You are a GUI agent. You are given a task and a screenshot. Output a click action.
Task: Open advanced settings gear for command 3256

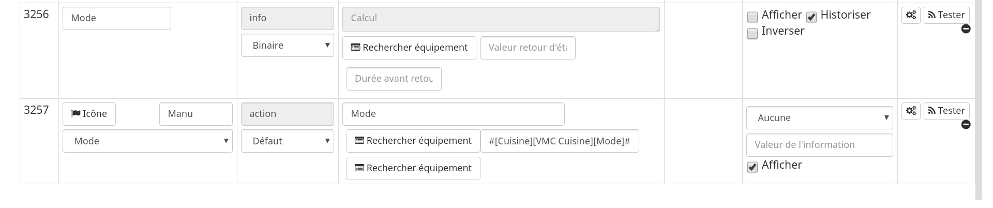[x=911, y=15]
